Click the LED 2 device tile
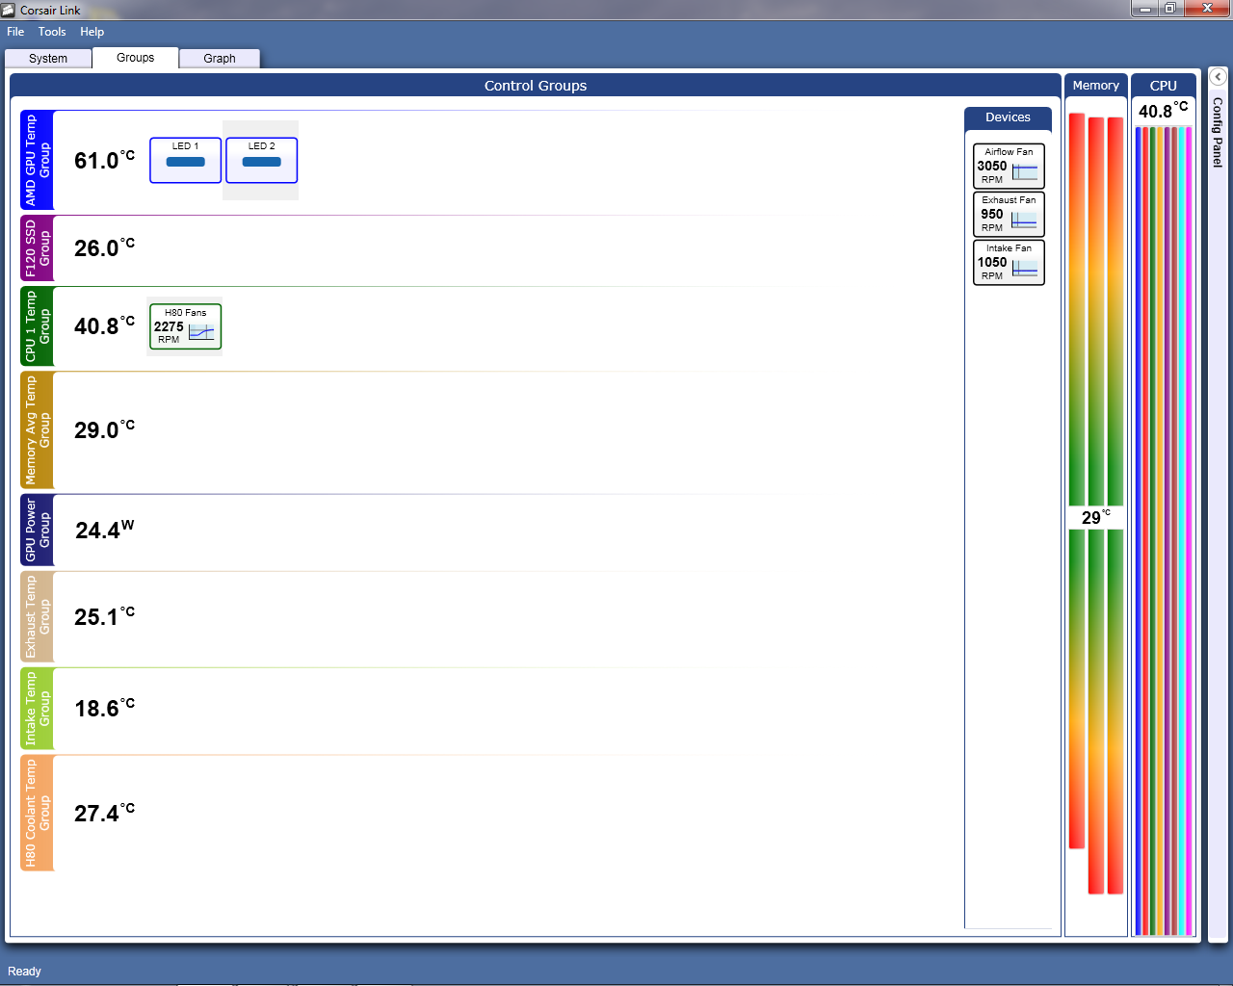Image resolution: width=1233 pixels, height=986 pixels. tap(262, 160)
